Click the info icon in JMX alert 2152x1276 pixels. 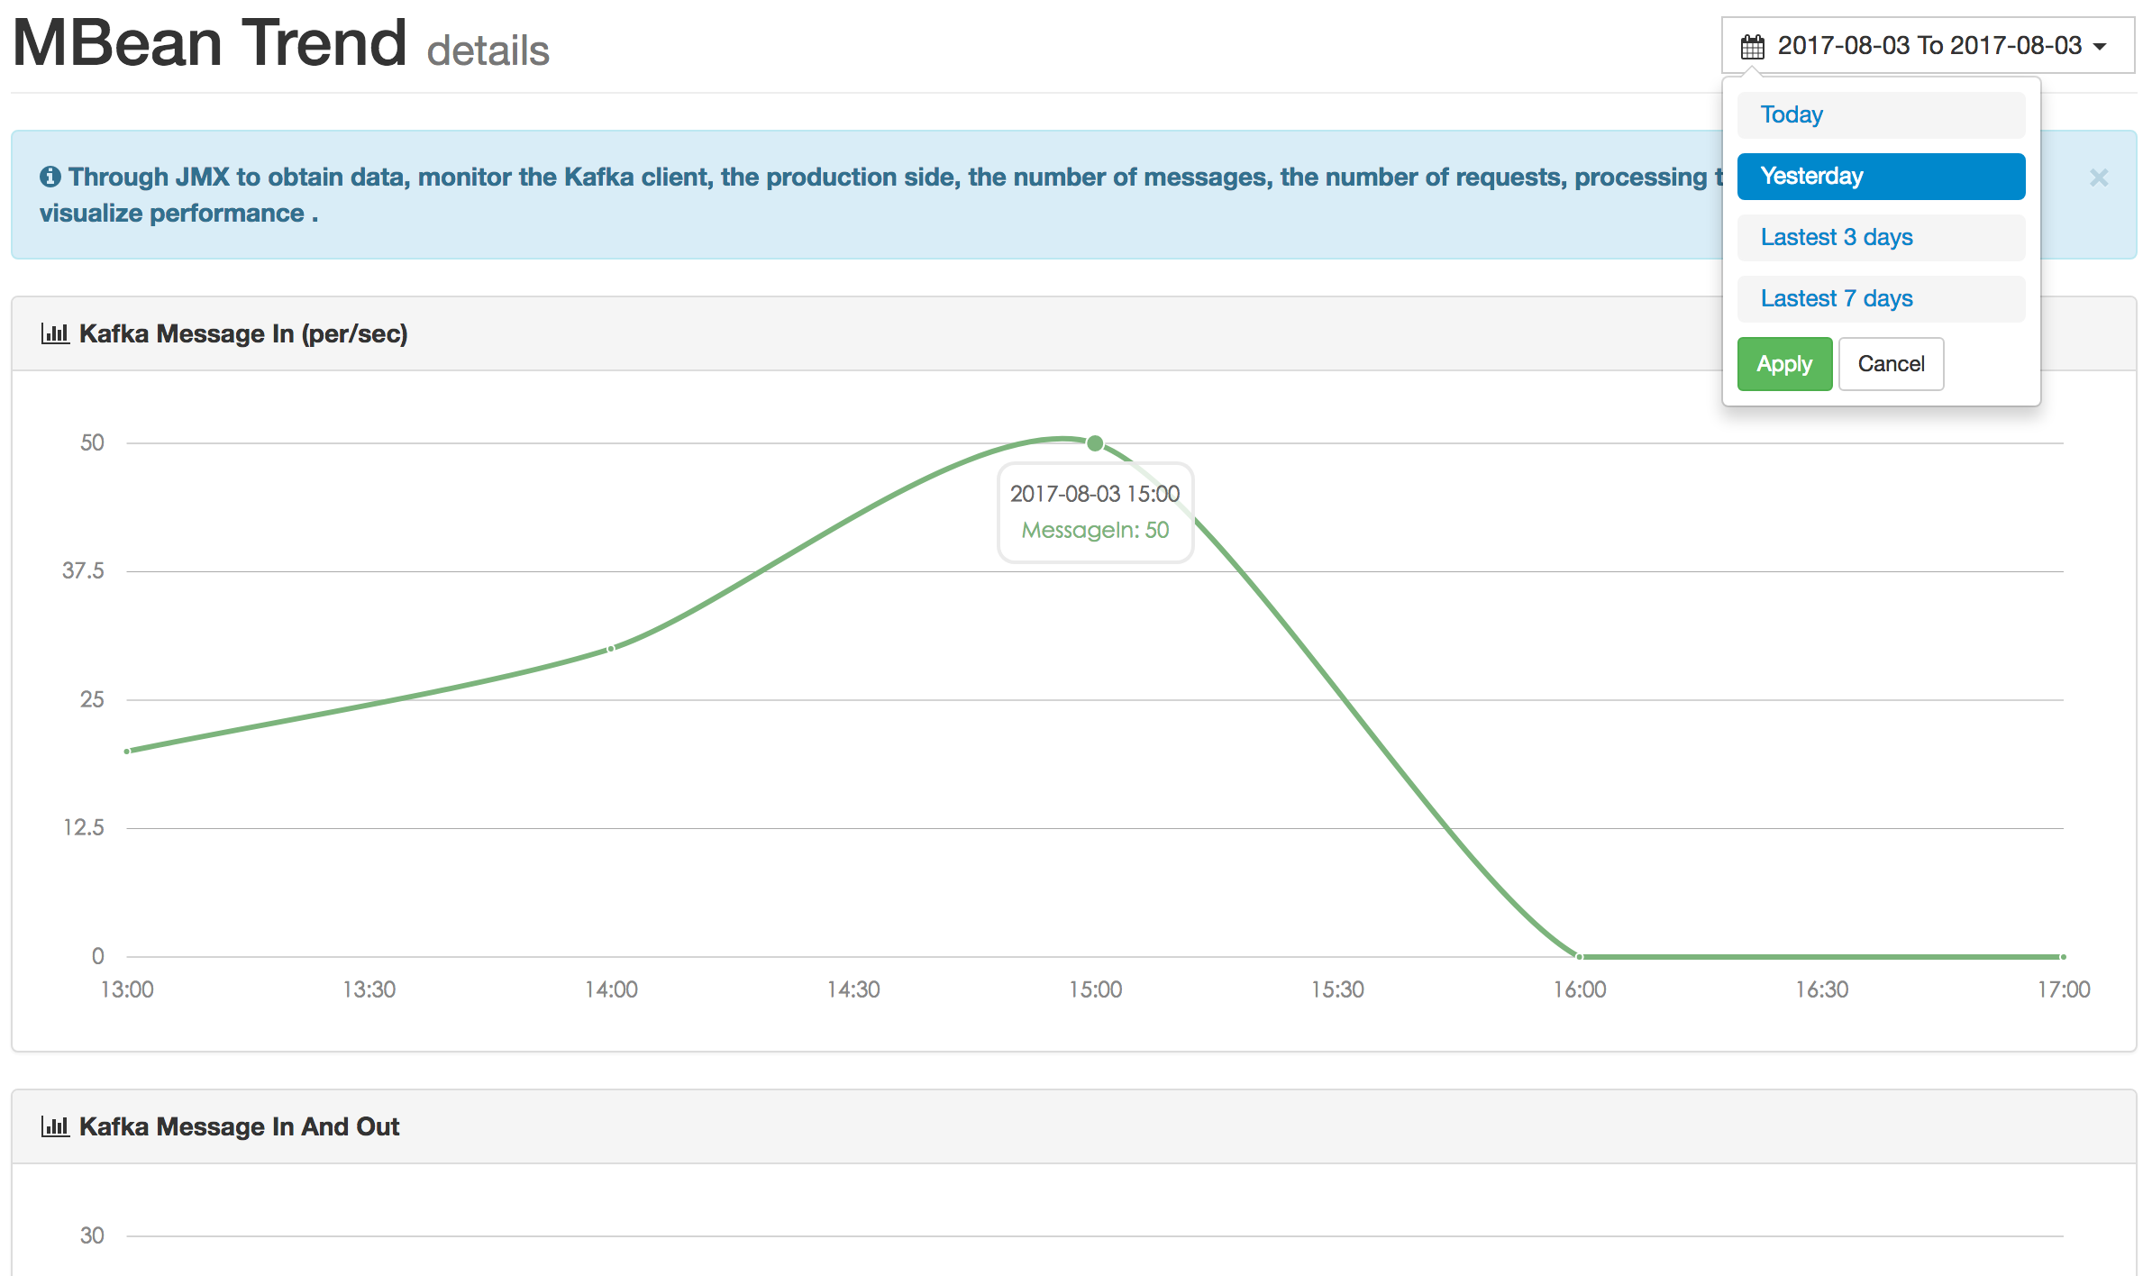(x=50, y=177)
